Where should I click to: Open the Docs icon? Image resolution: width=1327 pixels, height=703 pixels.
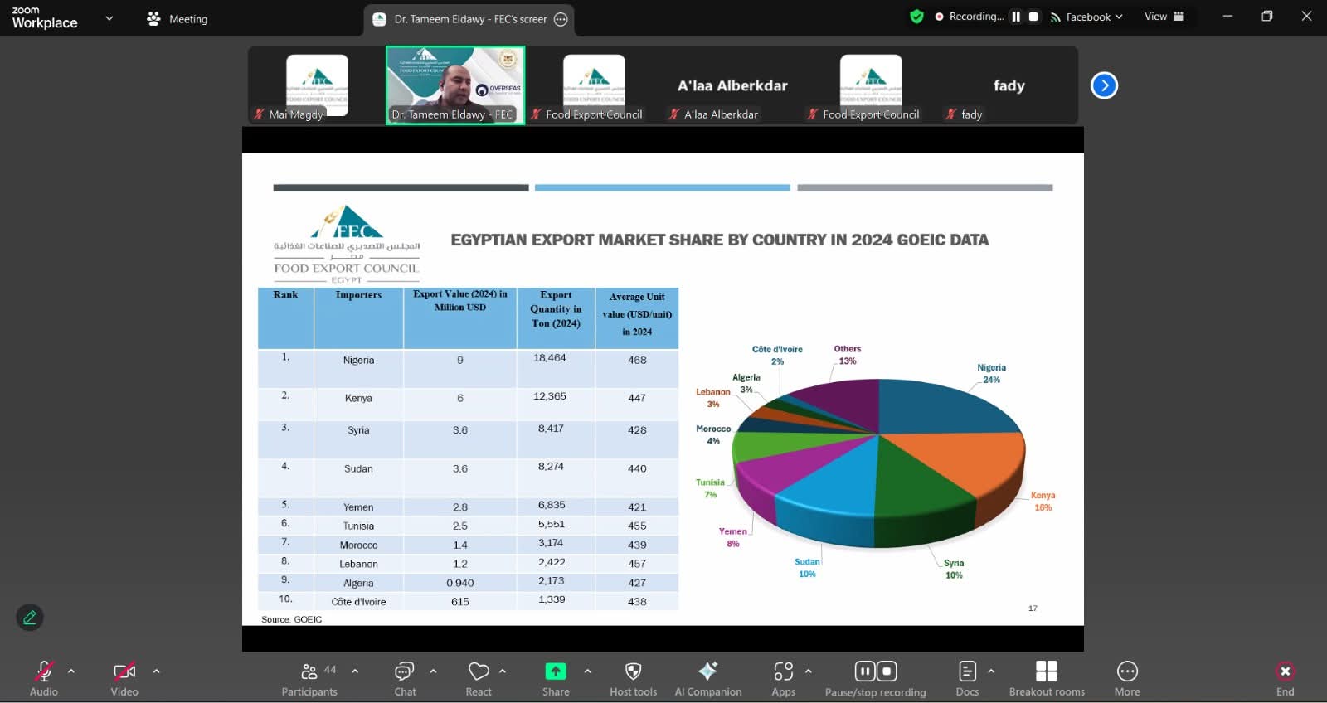967,678
